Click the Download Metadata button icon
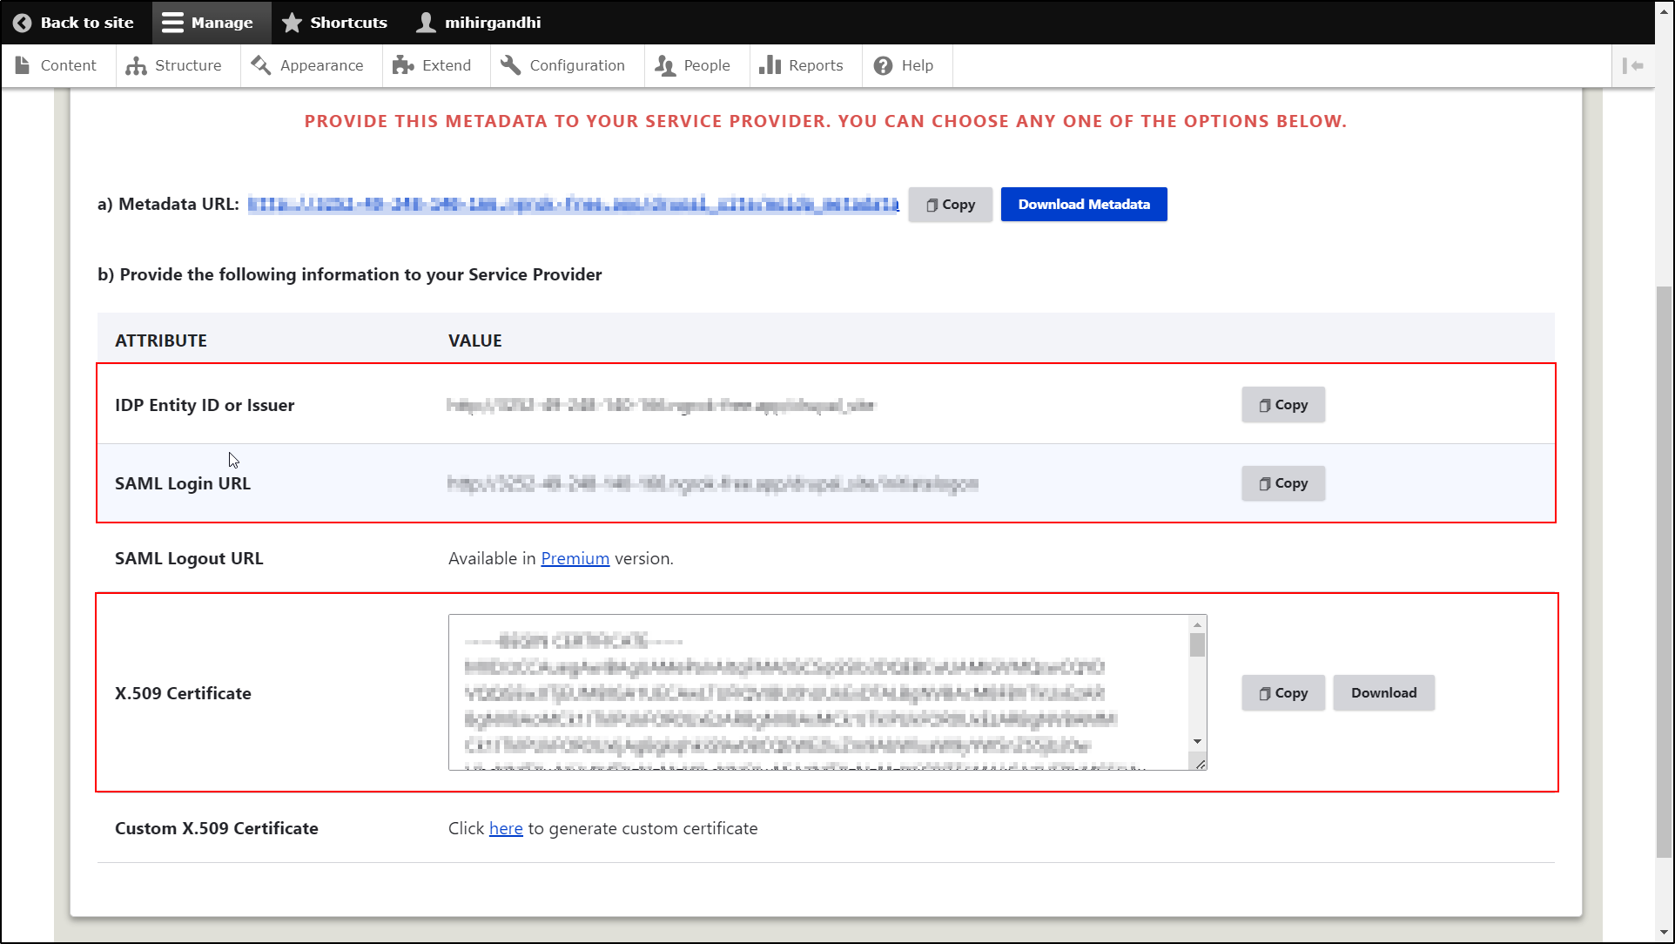This screenshot has height=944, width=1675. [x=1084, y=204]
